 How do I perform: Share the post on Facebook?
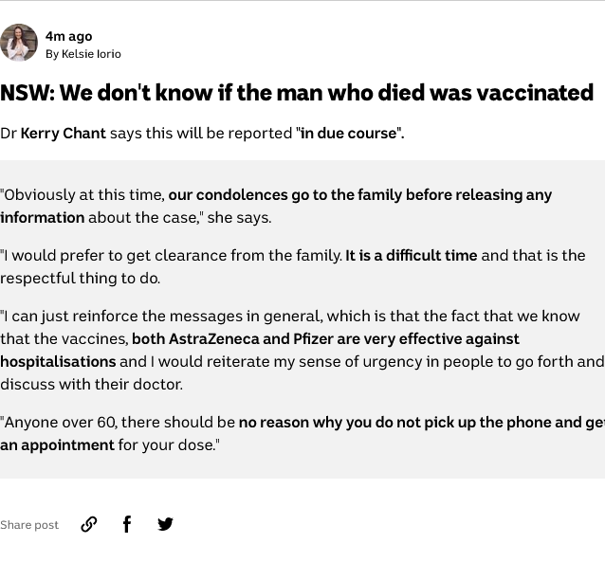click(x=127, y=524)
